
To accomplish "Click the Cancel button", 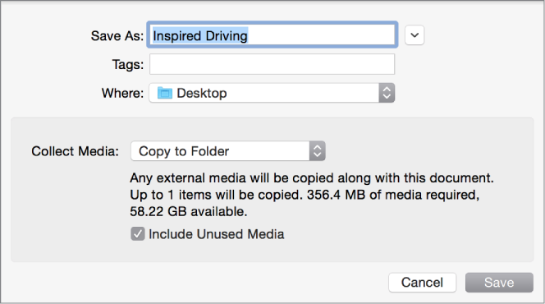I will pyautogui.click(x=422, y=283).
